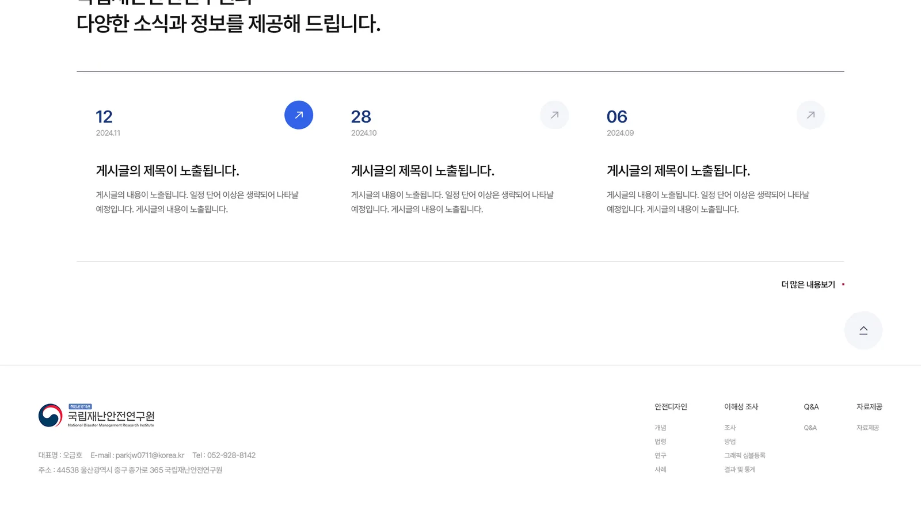Open the post title dated 28, 2024.10
The height and width of the screenshot is (518, 921).
tap(423, 171)
